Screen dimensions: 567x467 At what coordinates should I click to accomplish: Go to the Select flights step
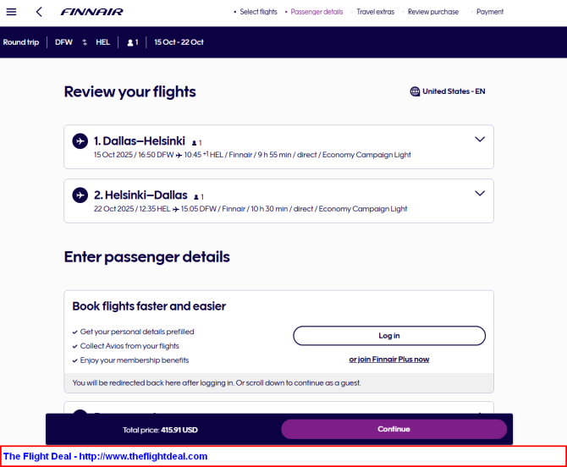click(258, 12)
